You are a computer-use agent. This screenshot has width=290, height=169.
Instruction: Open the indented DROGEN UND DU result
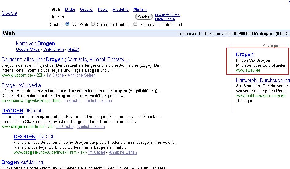tap(35, 137)
